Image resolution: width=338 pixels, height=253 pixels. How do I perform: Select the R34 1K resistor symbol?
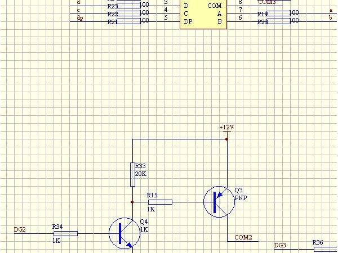tap(65, 233)
